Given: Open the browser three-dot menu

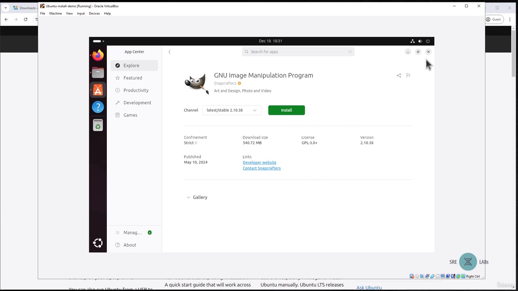Looking at the screenshot, I should pos(510,19).
